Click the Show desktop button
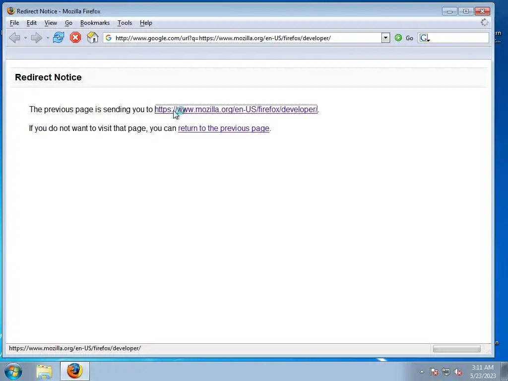This screenshot has width=508, height=381. [x=505, y=371]
